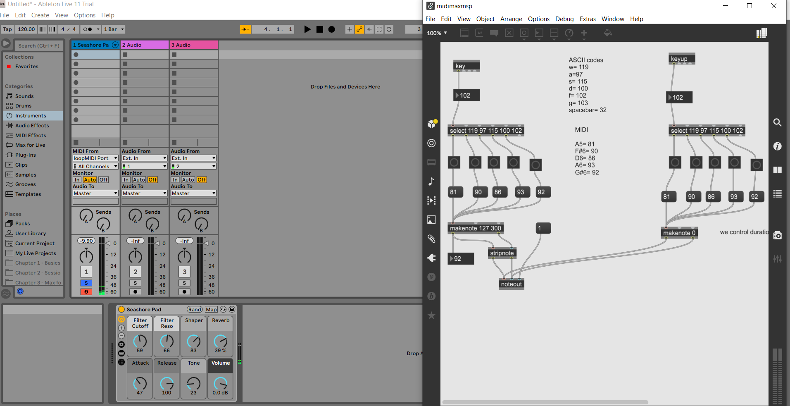The height and width of the screenshot is (406, 790).
Task: Open the Max package manager cube icon
Action: [x=432, y=124]
